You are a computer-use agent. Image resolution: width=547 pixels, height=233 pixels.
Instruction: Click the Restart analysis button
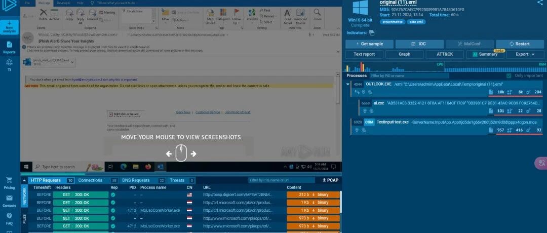[520, 44]
